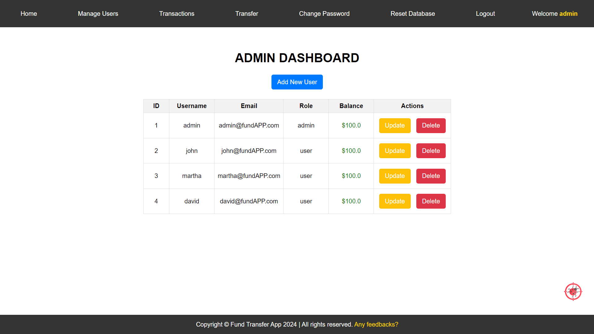Update the admin user account
This screenshot has width=594, height=334.
395,125
